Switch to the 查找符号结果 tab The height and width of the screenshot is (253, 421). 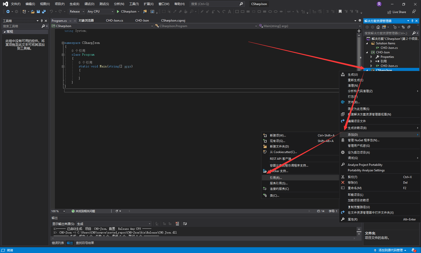85,243
